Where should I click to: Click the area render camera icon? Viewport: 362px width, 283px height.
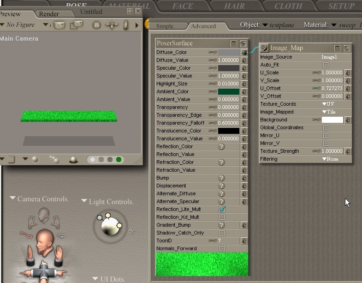76,25
